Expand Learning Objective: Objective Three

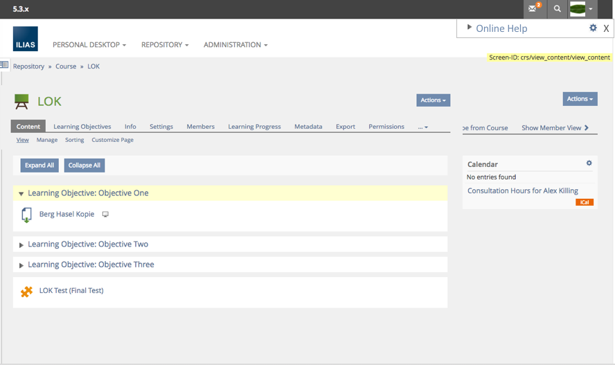pos(21,265)
